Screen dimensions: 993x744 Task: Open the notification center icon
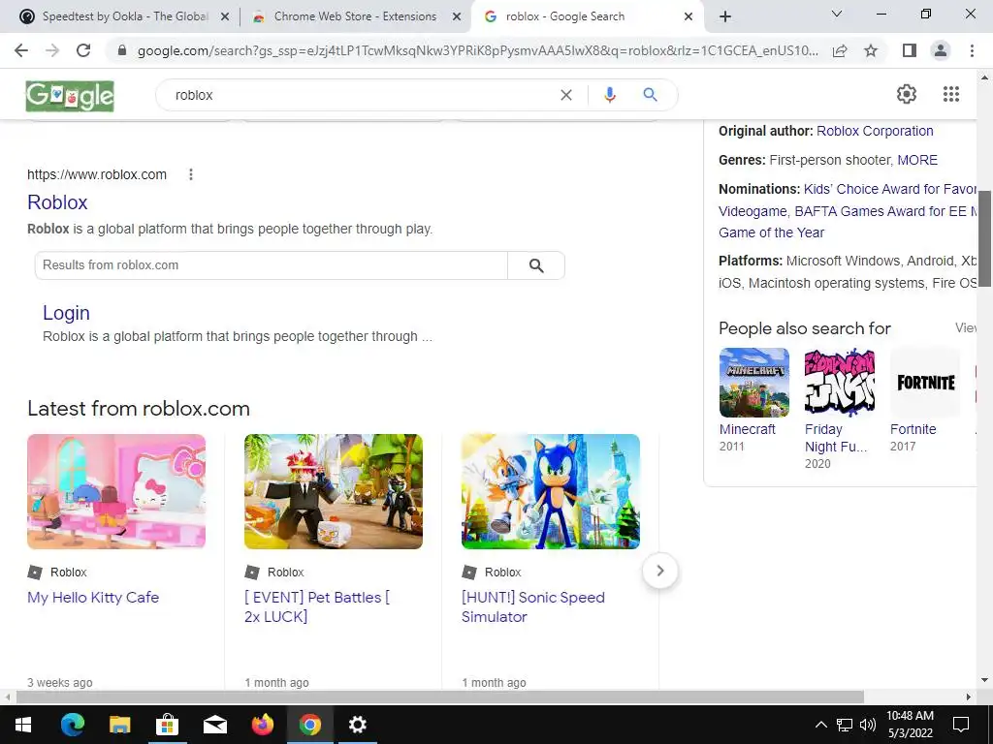(961, 725)
